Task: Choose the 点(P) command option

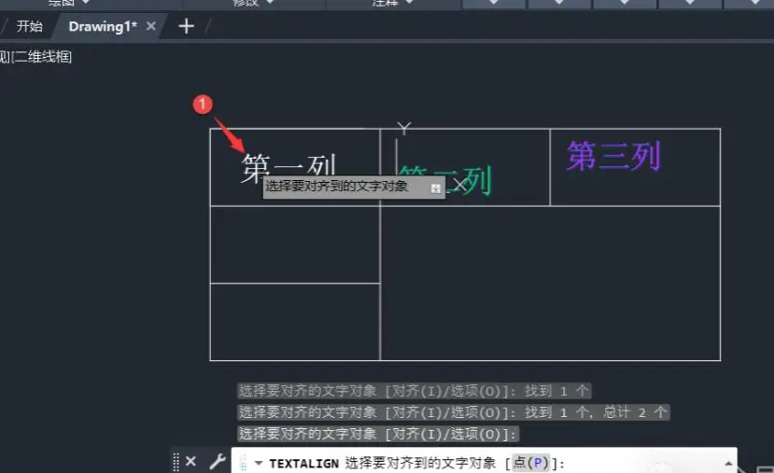Action: pyautogui.click(x=530, y=463)
